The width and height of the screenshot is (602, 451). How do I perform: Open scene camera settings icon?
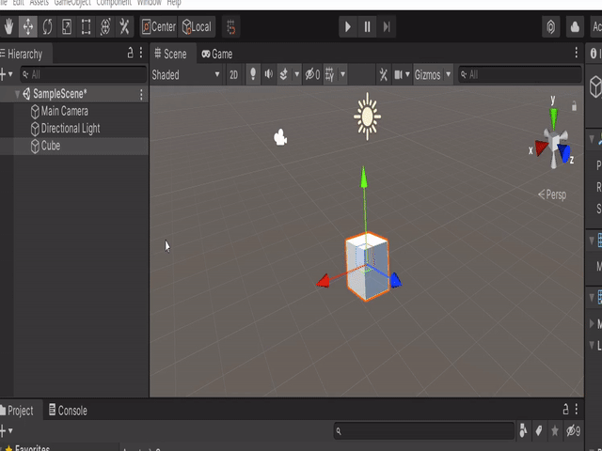click(x=399, y=74)
